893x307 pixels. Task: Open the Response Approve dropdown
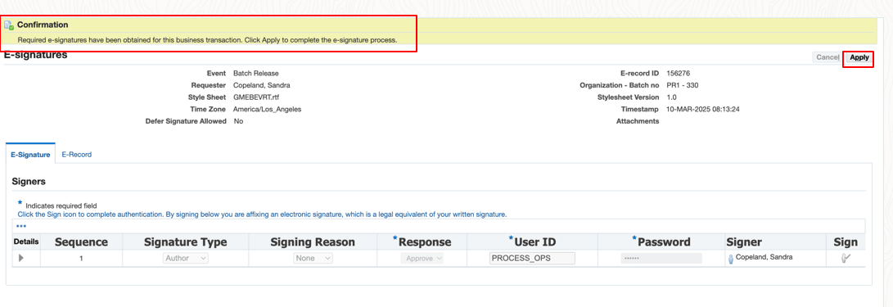tap(422, 258)
